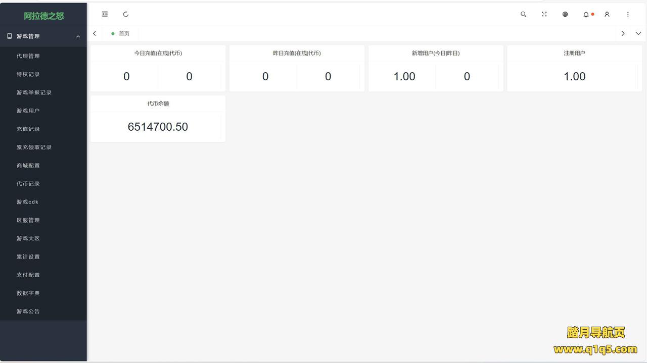Open the notifications bell icon
The image size is (647, 363).
(586, 15)
